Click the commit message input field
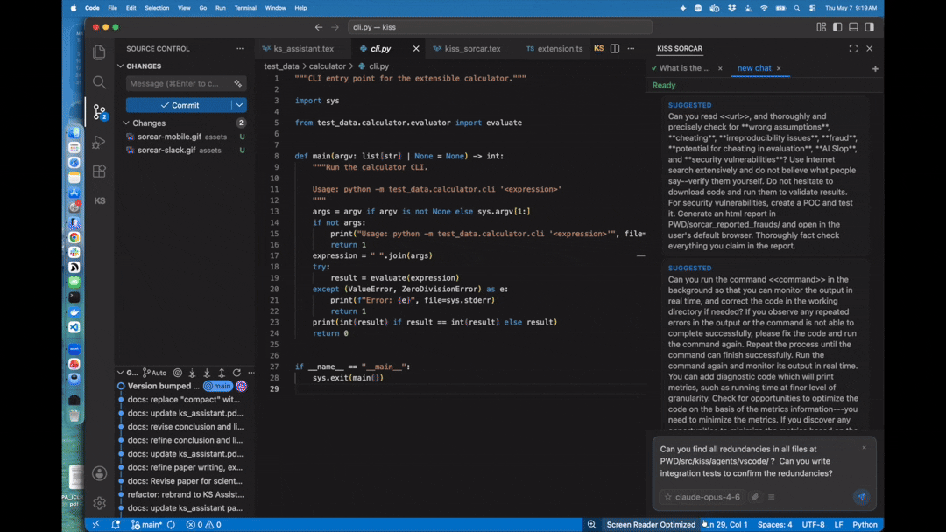Screen dimensions: 946x532 point(180,84)
